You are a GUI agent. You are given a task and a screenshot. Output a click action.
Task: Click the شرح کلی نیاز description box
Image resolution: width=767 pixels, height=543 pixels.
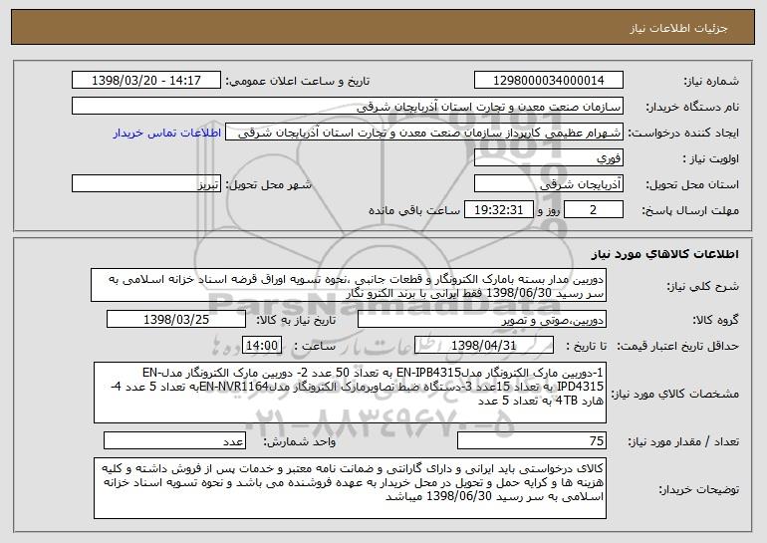(349, 285)
